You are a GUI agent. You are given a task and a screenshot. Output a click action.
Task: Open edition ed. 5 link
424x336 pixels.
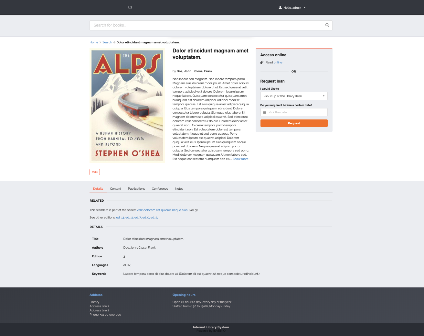[154, 218]
